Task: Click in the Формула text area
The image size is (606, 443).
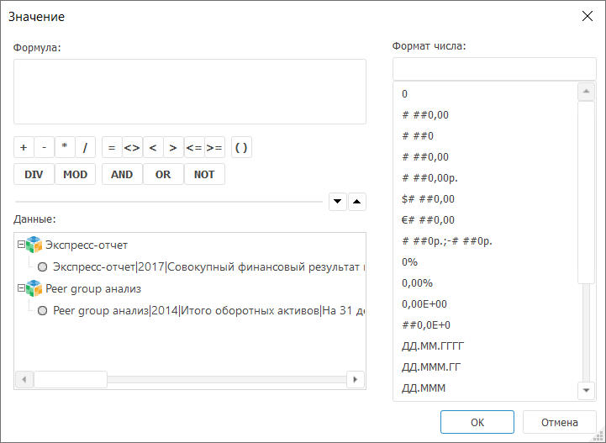Action: point(189,92)
